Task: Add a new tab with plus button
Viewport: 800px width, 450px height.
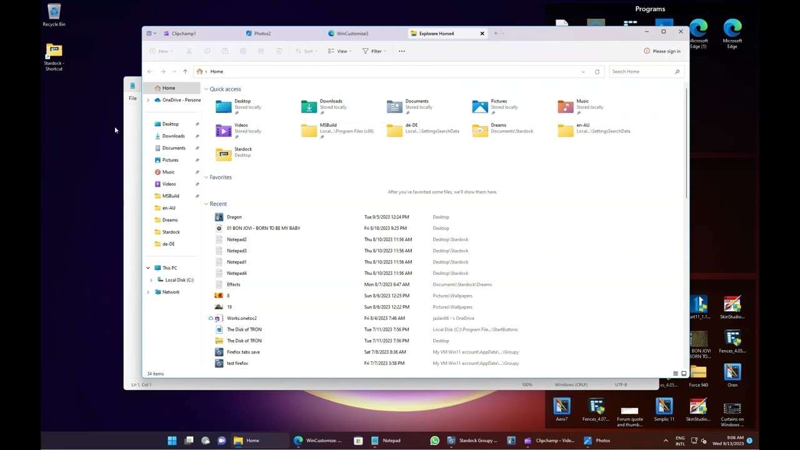Action: click(x=496, y=33)
